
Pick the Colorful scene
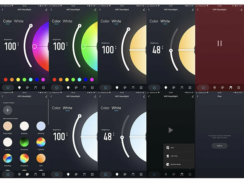[41, 142]
